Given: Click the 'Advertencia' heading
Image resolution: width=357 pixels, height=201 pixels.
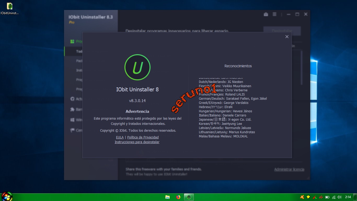Looking at the screenshot, I should tap(137, 111).
